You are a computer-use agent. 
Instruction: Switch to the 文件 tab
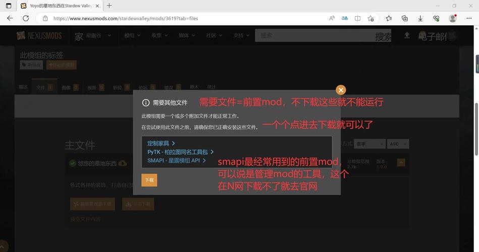coord(44,87)
